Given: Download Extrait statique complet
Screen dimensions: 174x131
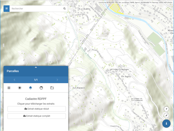Looking at the screenshot, I should [x=37, y=116].
